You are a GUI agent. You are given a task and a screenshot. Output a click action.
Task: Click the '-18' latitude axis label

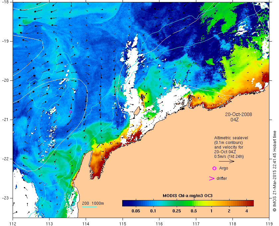[x=5, y=2]
